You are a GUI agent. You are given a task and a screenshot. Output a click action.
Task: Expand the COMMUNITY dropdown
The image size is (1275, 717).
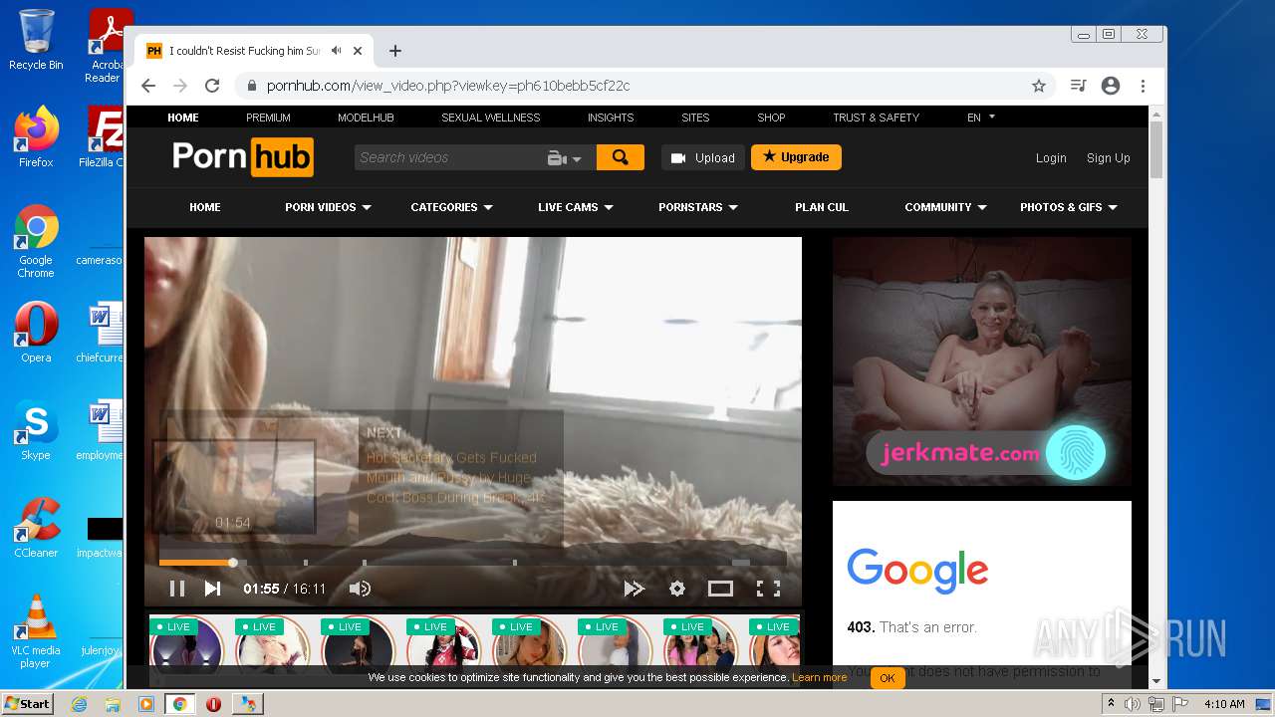(x=945, y=207)
